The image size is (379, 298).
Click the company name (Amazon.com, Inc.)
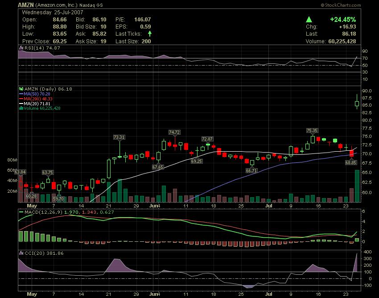57,5
